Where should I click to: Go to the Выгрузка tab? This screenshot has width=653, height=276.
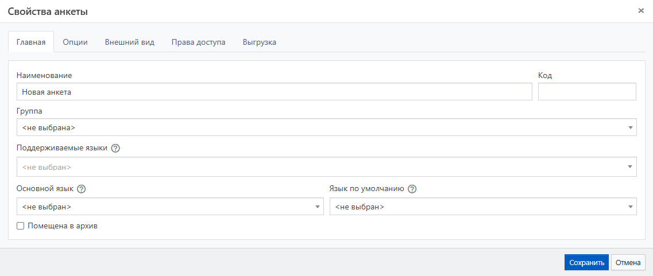(x=260, y=42)
